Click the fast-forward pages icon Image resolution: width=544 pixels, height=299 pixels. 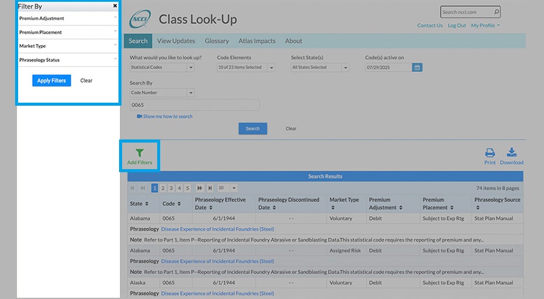[x=199, y=188]
